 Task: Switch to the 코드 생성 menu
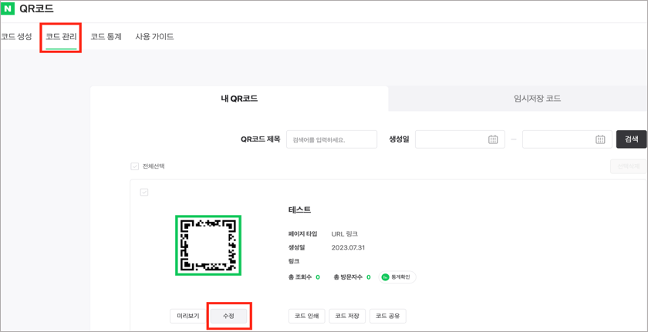pos(16,37)
